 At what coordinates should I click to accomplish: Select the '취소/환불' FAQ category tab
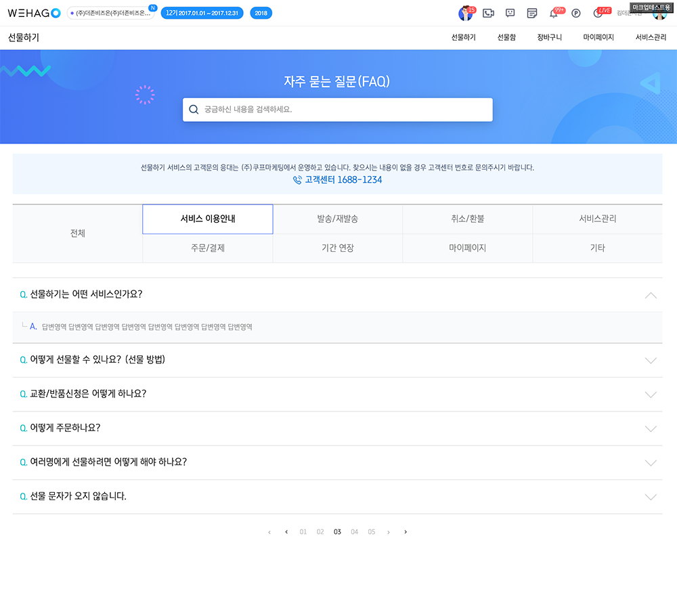(x=468, y=219)
